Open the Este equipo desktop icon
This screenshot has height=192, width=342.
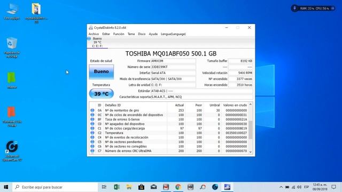coord(12,12)
